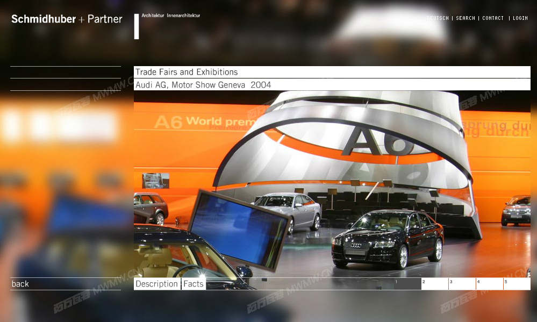Select image number 3 in gallery pager
This screenshot has width=537, height=322.
coord(462,284)
